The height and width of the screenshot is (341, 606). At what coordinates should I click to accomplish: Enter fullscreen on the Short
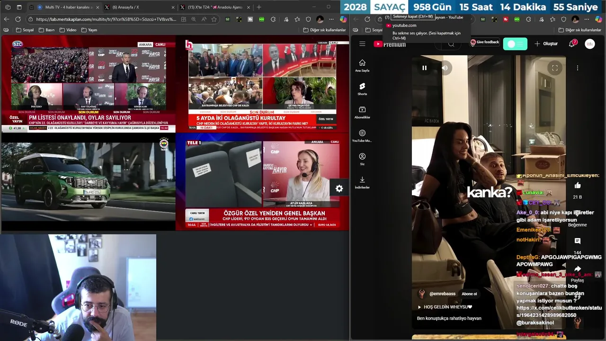click(x=555, y=68)
